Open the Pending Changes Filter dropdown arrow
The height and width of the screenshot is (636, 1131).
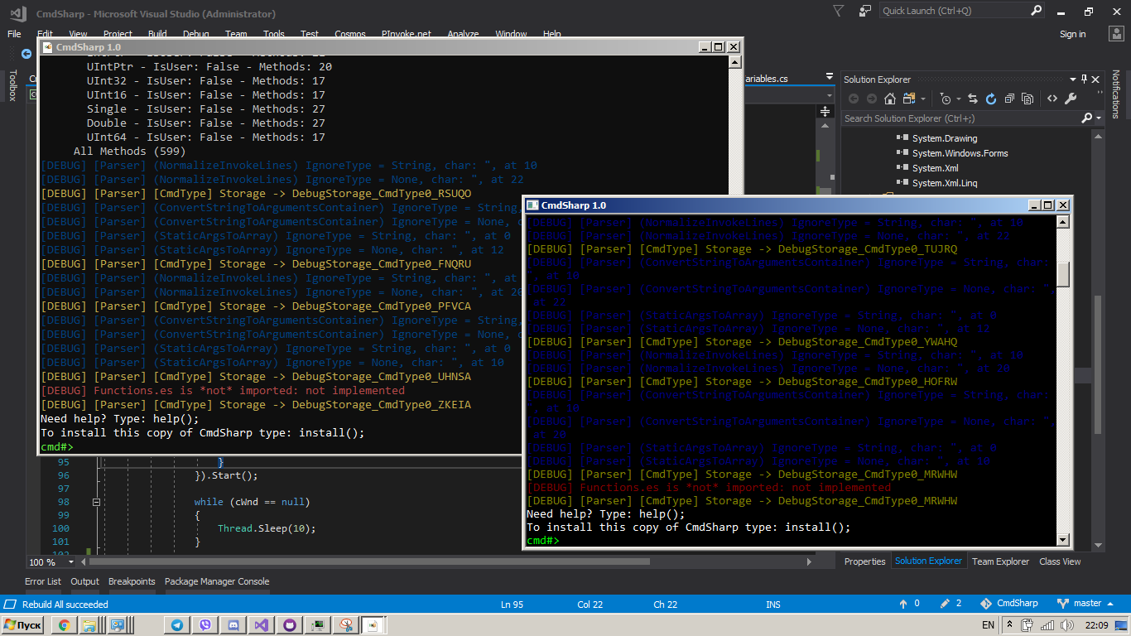[x=957, y=99]
